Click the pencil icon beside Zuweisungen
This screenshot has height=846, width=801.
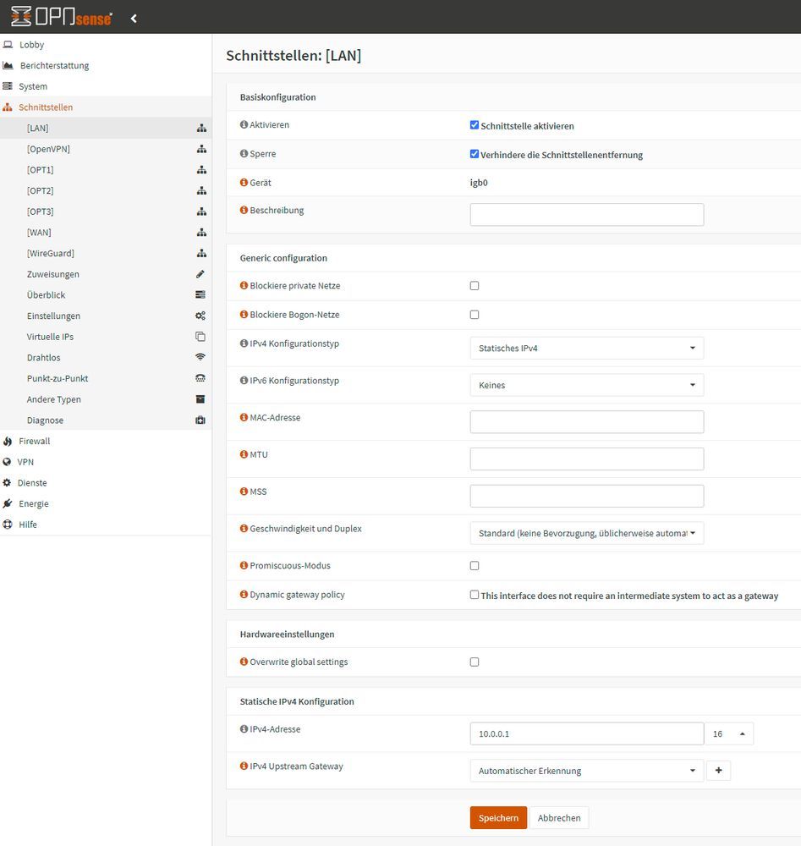200,274
